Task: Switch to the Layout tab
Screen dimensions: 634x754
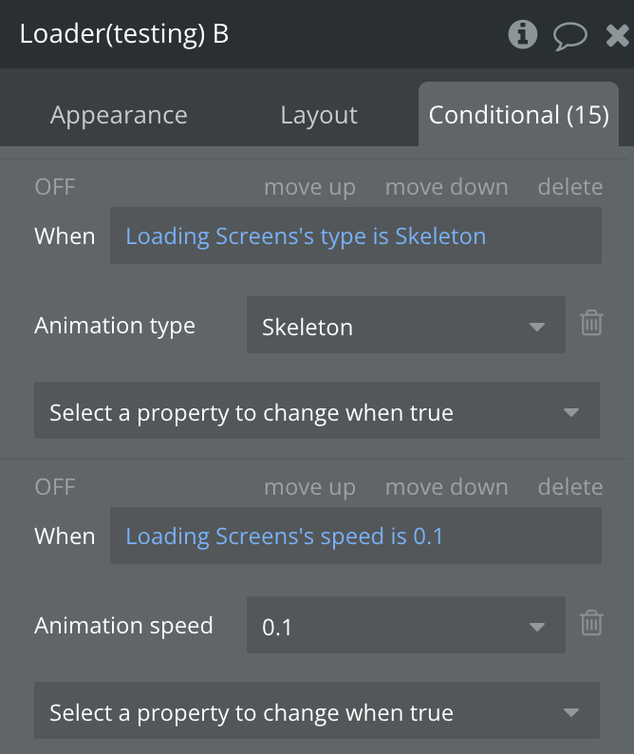Action: pos(319,116)
